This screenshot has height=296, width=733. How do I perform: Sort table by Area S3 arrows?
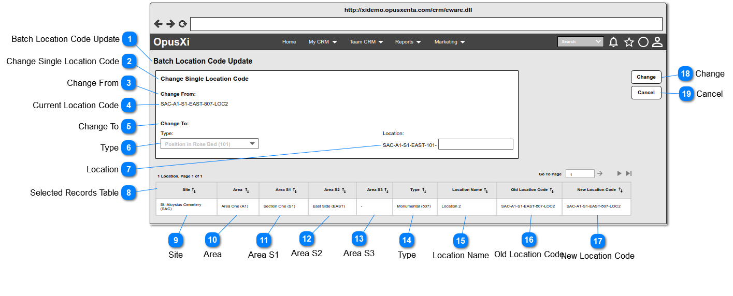(386, 190)
